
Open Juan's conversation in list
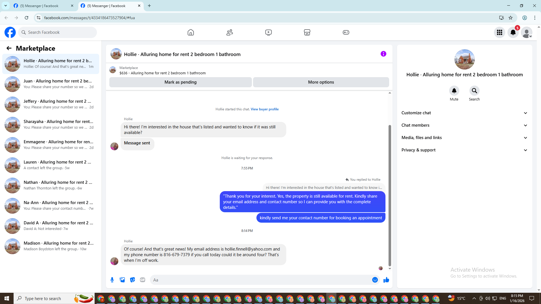pyautogui.click(x=51, y=84)
